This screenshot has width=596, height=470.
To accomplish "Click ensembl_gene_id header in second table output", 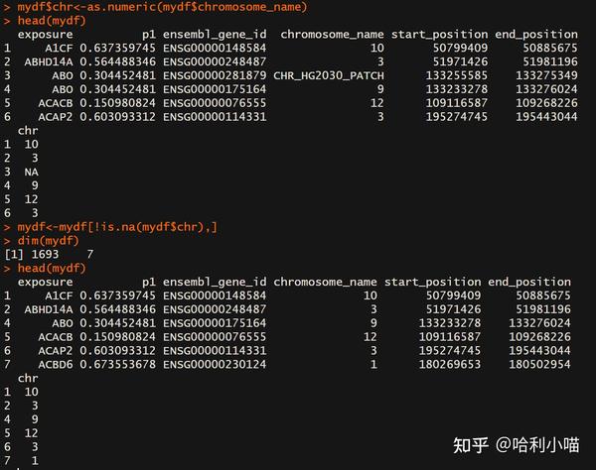I will pyautogui.click(x=215, y=282).
